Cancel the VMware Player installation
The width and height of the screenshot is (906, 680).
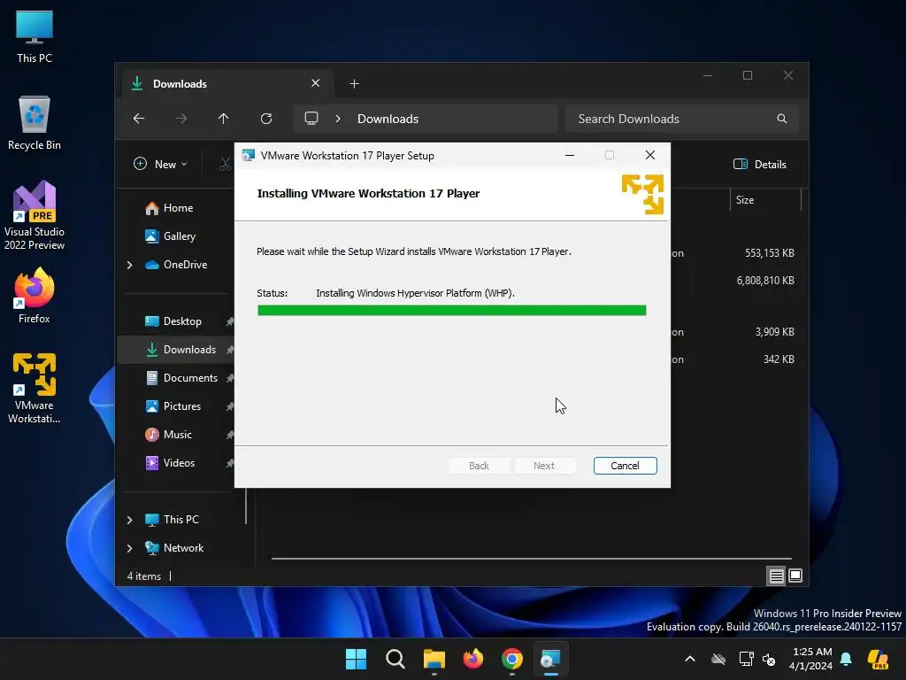click(x=626, y=466)
